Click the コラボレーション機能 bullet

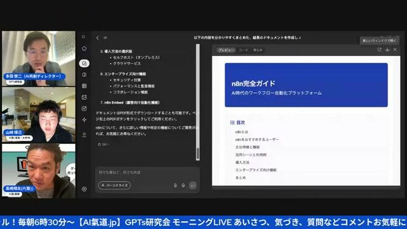click(x=130, y=92)
